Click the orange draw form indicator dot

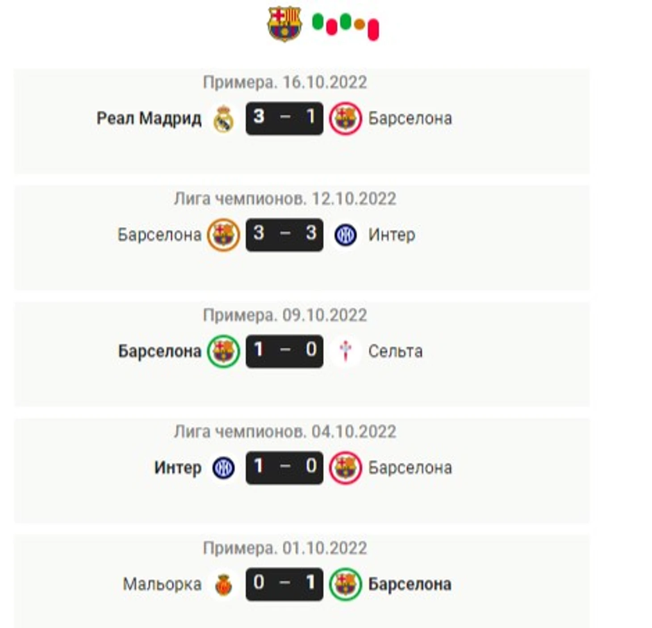359,25
